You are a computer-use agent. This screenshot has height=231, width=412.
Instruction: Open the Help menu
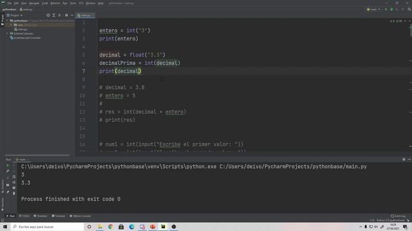tap(100, 3)
